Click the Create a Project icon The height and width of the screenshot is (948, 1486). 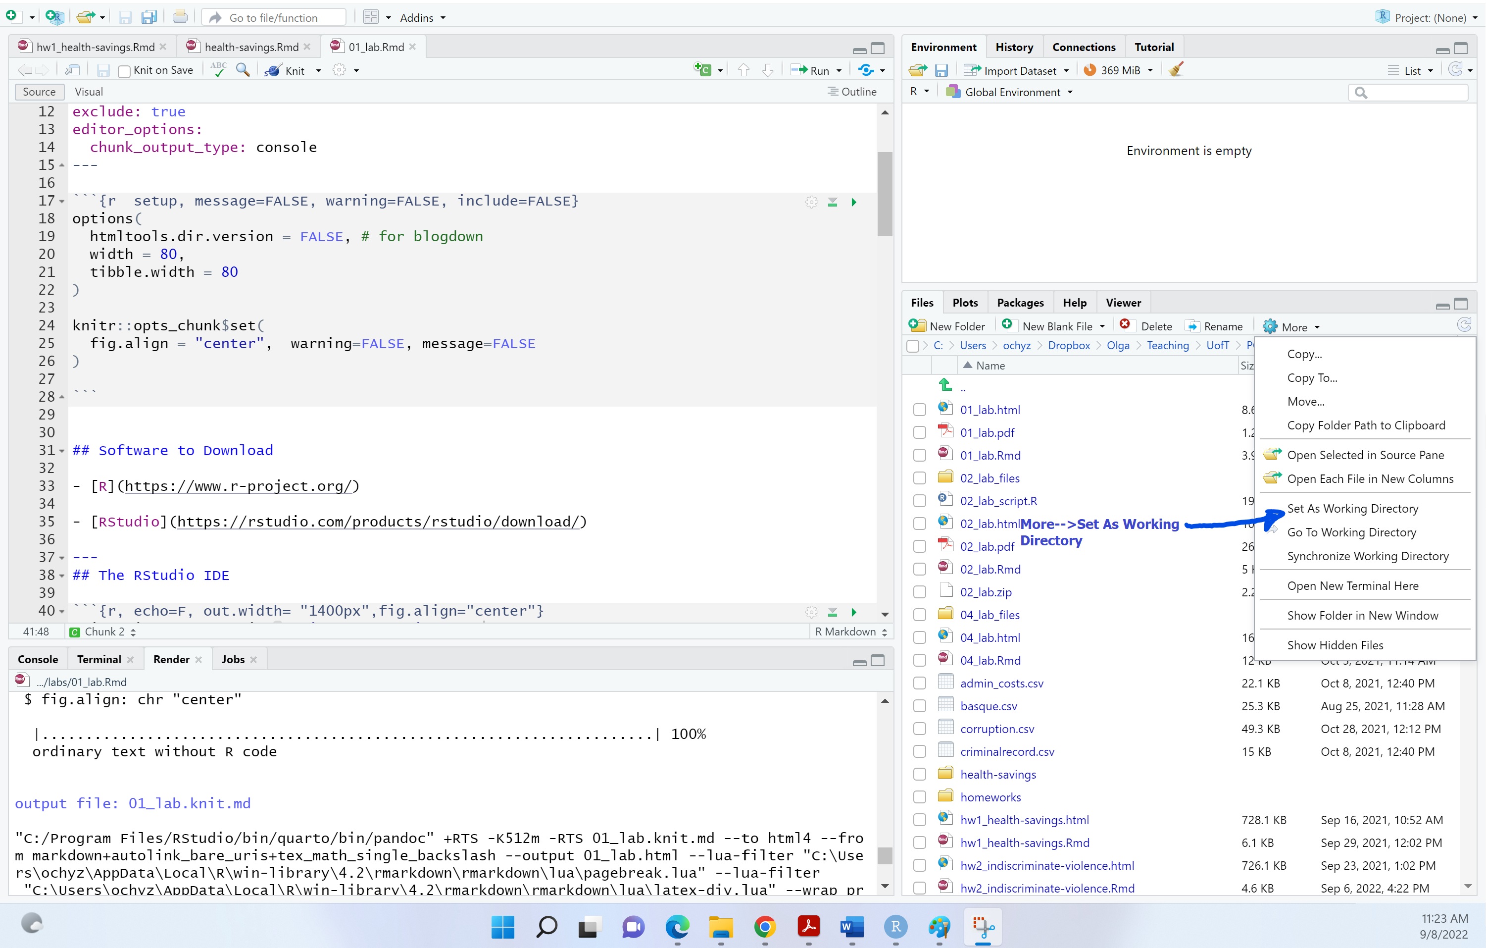click(54, 17)
